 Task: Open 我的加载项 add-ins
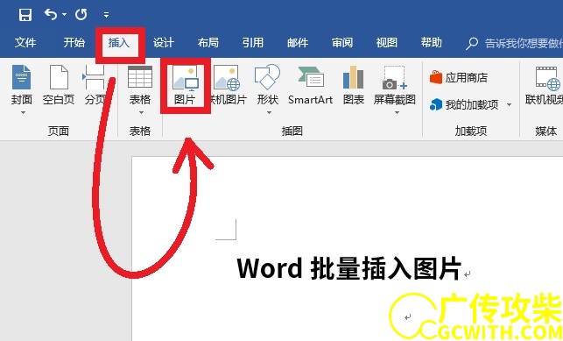click(x=464, y=104)
